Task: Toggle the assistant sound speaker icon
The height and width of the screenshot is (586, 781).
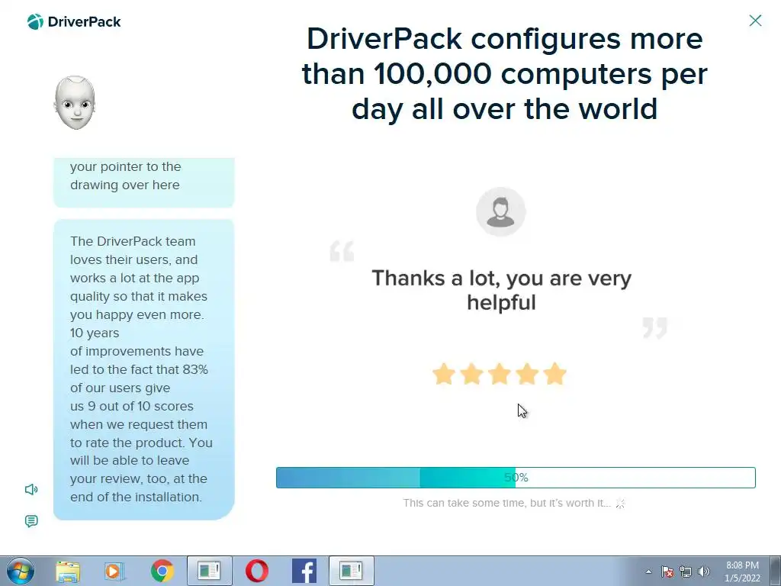Action: tap(31, 489)
